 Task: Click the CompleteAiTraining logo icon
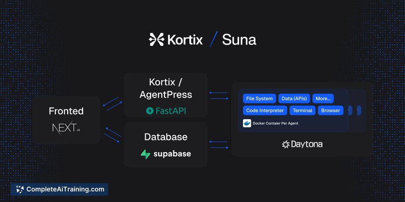20,189
